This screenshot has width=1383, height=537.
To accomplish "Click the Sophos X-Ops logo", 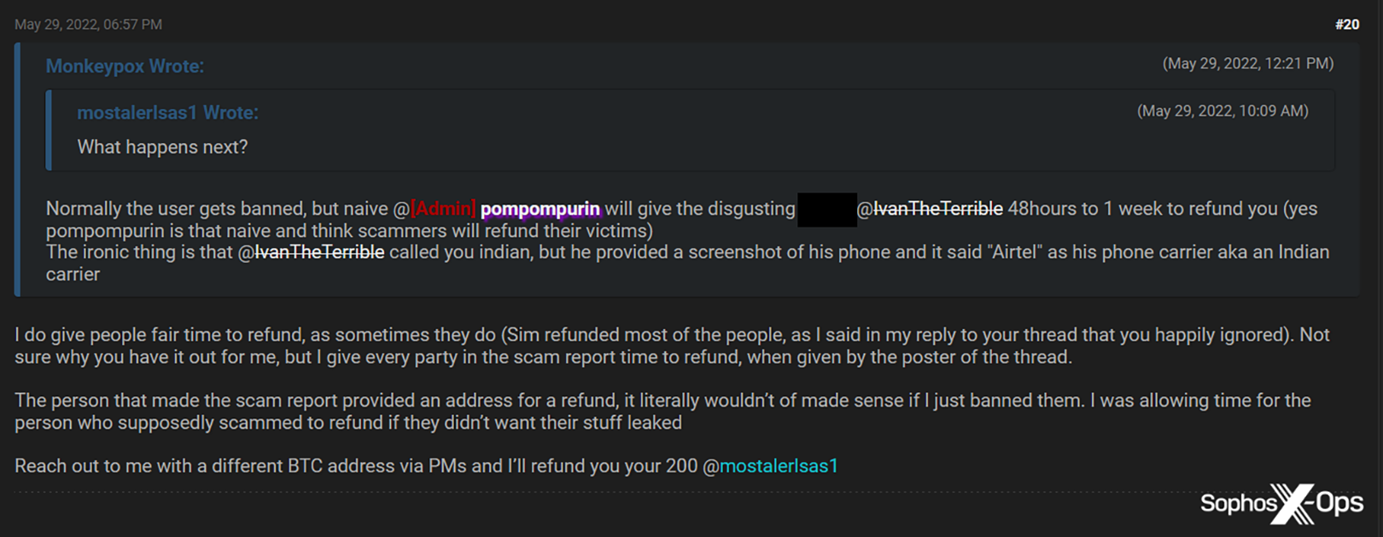I will pyautogui.click(x=1281, y=504).
